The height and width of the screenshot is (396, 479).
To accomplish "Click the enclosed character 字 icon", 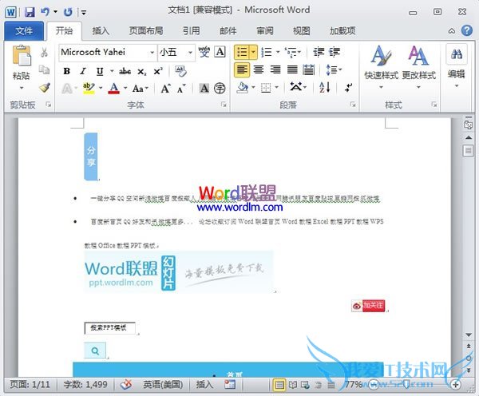I will (220, 89).
